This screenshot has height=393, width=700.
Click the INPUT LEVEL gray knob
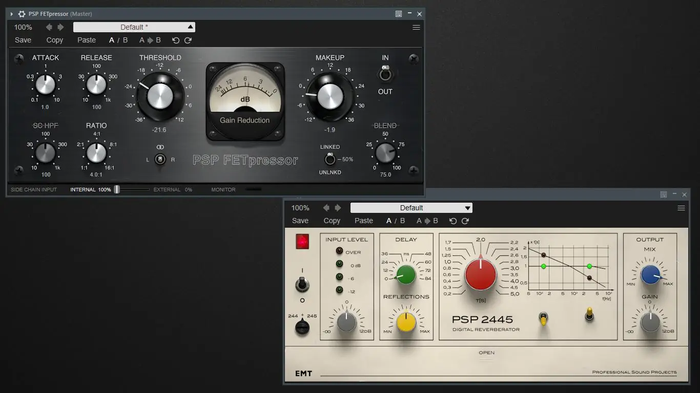(x=346, y=322)
